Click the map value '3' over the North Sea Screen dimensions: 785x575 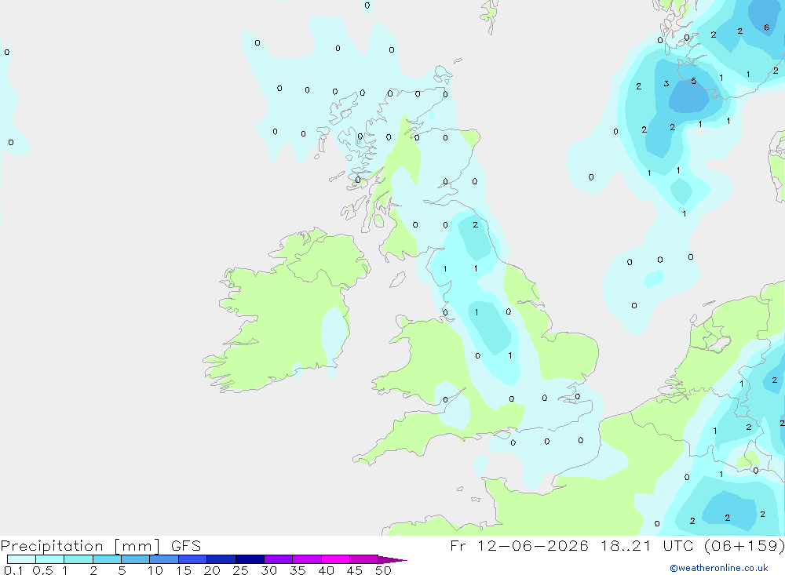[666, 84]
